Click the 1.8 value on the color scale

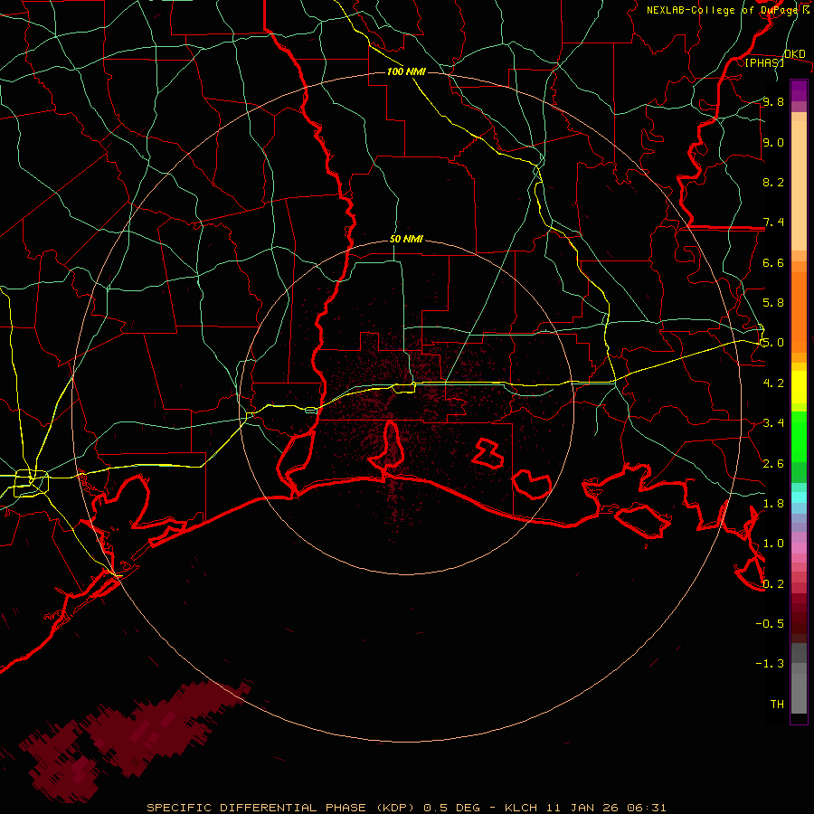(x=773, y=503)
